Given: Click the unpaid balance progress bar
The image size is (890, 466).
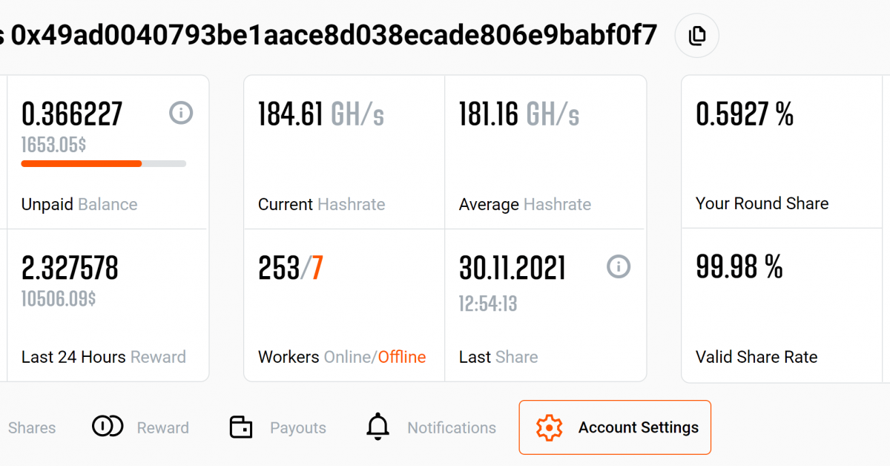Looking at the screenshot, I should 103,163.
